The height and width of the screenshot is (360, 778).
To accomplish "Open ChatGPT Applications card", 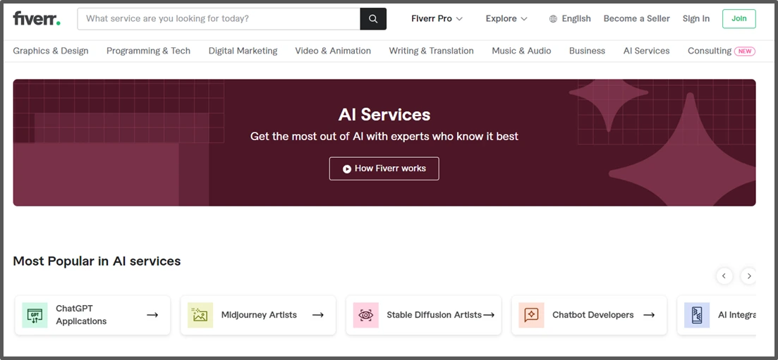I will click(93, 315).
